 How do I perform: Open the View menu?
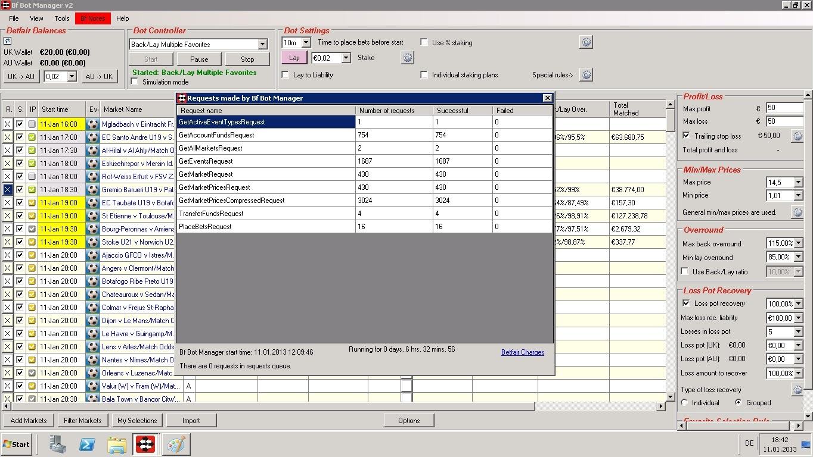pyautogui.click(x=36, y=18)
